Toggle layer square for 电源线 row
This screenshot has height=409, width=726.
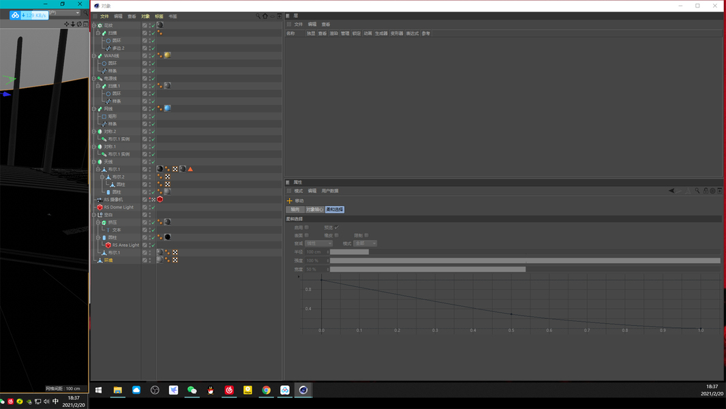[145, 78]
